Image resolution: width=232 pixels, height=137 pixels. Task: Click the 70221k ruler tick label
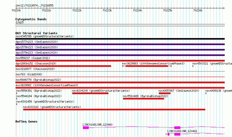coord(46,10)
